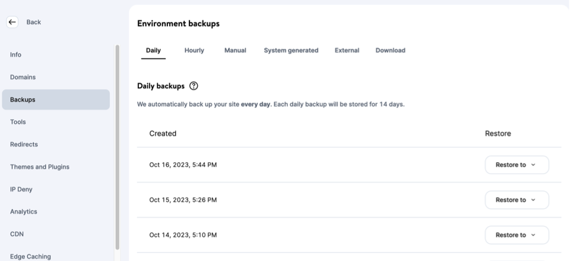Viewport: 570px width, 261px height.
Task: Click the Back link text
Action: (x=33, y=22)
